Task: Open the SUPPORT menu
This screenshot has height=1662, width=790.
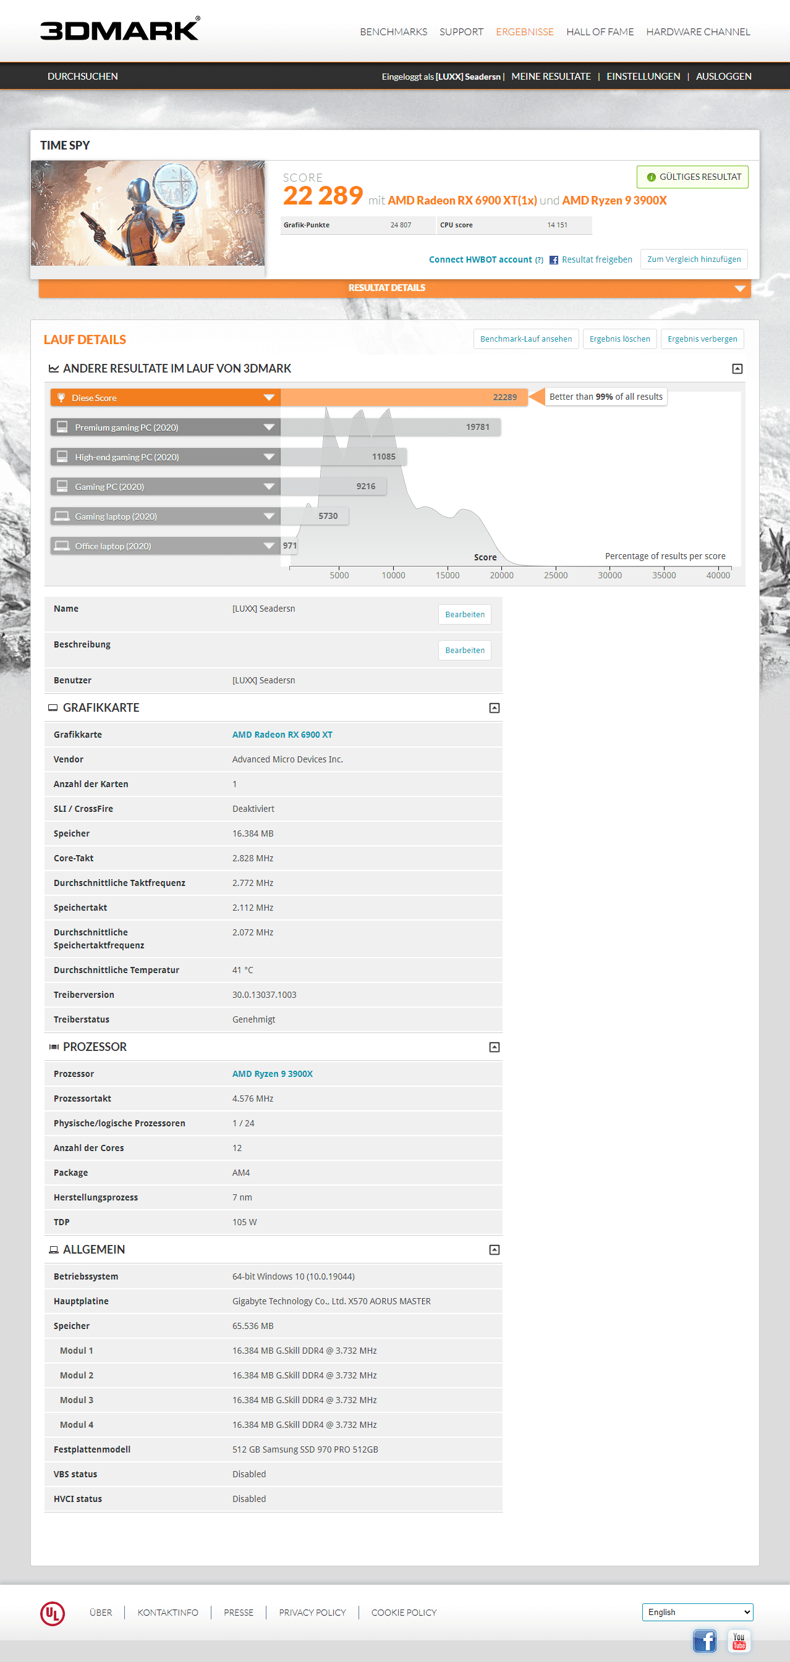Action: pyautogui.click(x=461, y=32)
